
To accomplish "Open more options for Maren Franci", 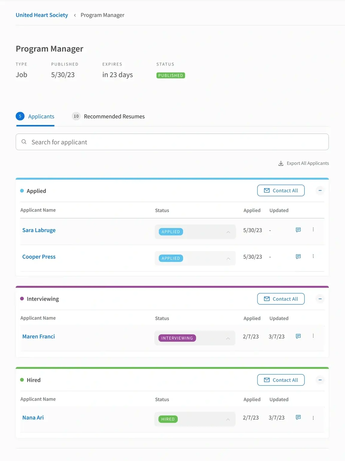I will point(313,336).
